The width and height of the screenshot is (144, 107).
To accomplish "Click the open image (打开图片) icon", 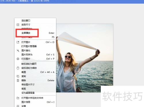I will tap(18, 42).
